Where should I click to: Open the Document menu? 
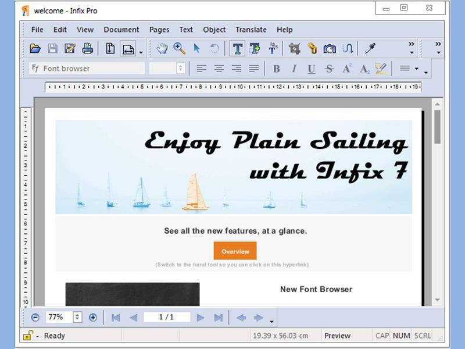(x=121, y=30)
